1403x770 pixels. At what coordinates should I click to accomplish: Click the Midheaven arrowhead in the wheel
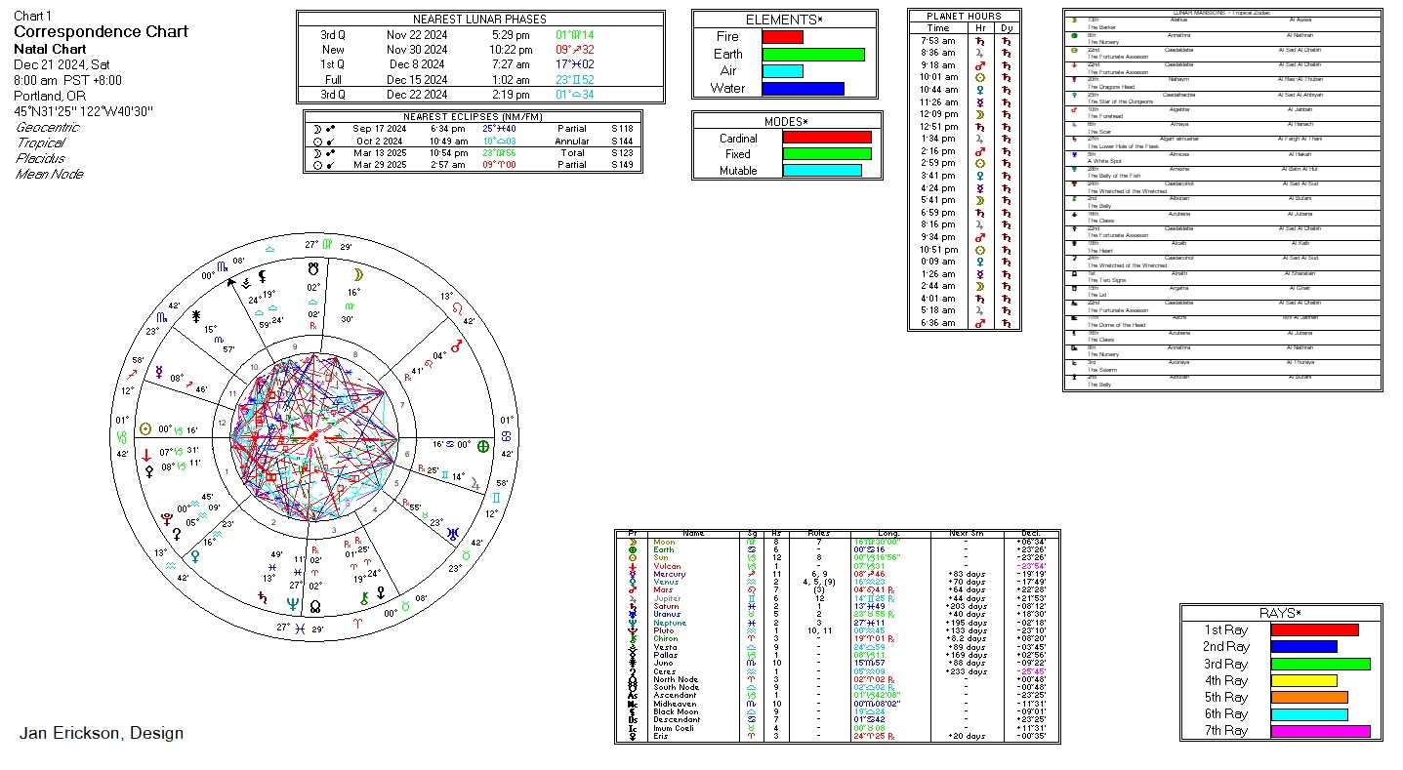(x=230, y=282)
